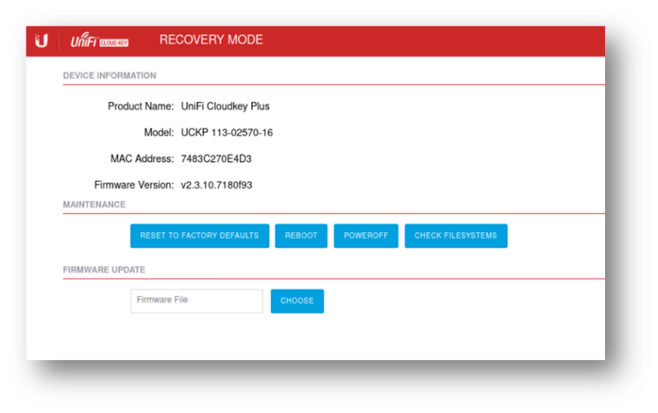Select the Firmware Update section heading

click(x=104, y=270)
